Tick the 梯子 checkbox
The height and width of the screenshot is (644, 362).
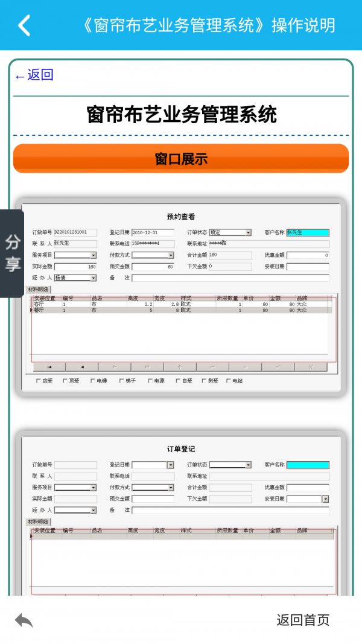pyautogui.click(x=122, y=381)
